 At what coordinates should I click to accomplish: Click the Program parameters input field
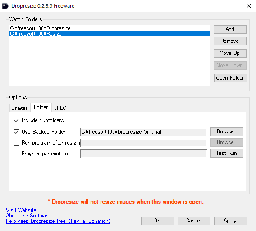144,154
